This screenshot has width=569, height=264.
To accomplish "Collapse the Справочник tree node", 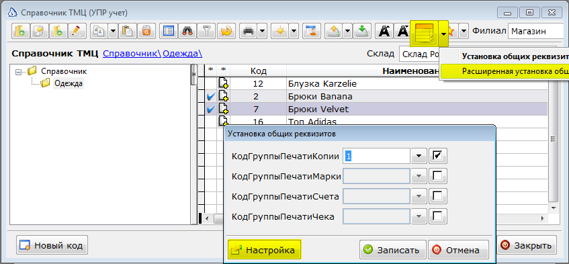I will coord(19,72).
